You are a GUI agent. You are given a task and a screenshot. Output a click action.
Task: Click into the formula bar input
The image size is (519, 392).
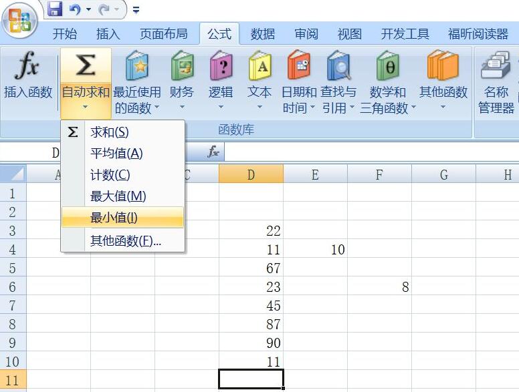[371, 152]
